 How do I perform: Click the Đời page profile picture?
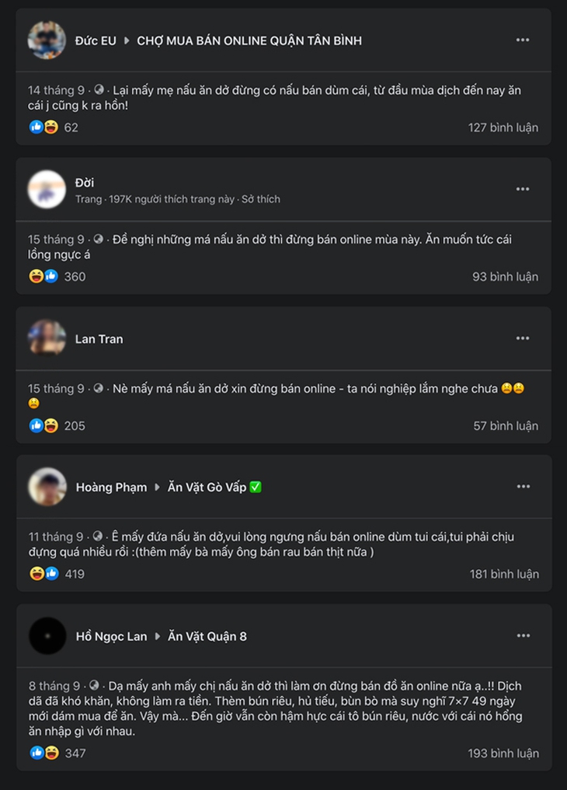pos(47,189)
